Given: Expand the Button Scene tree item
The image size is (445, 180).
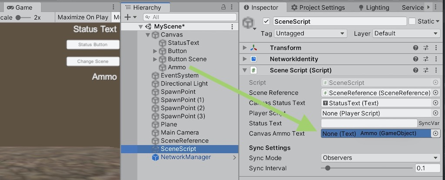Looking at the screenshot, I should (156, 59).
